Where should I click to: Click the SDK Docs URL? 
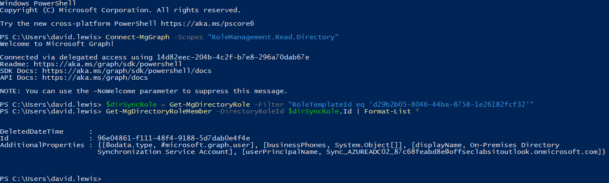(x=127, y=71)
